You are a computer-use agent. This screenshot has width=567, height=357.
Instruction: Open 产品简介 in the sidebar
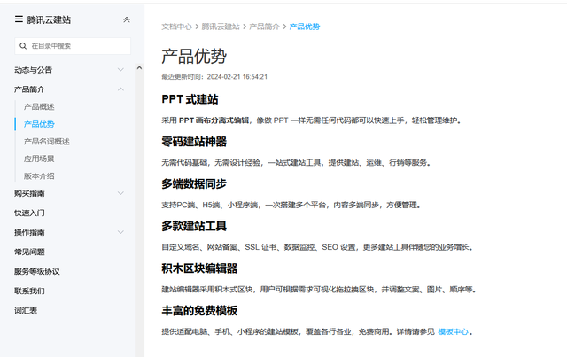[29, 89]
